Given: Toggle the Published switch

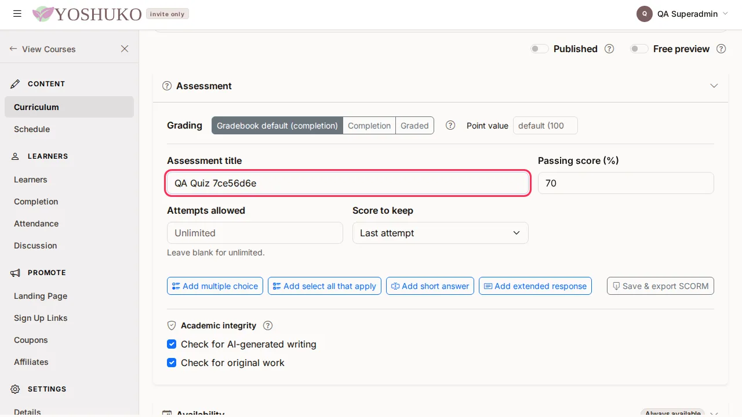Looking at the screenshot, I should coord(540,49).
